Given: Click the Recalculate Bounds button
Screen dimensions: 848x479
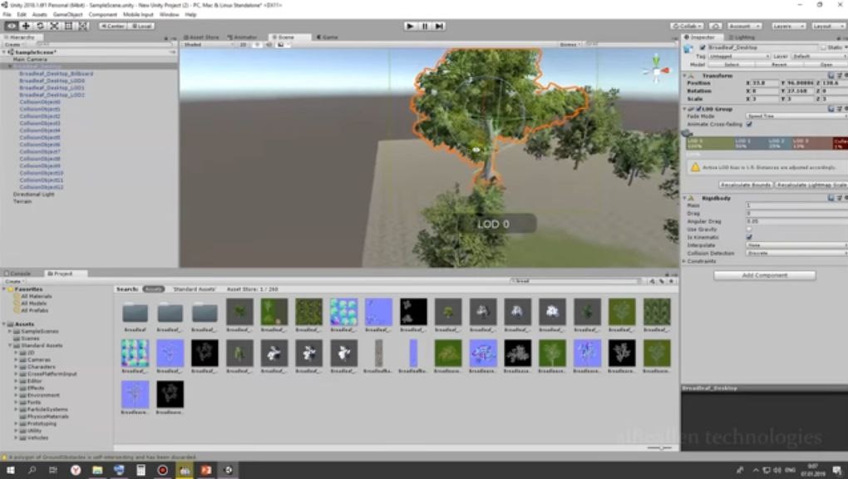Looking at the screenshot, I should point(746,185).
